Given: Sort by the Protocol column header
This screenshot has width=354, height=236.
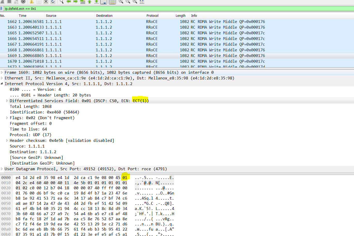Looking at the screenshot, I should pyautogui.click(x=152, y=16).
